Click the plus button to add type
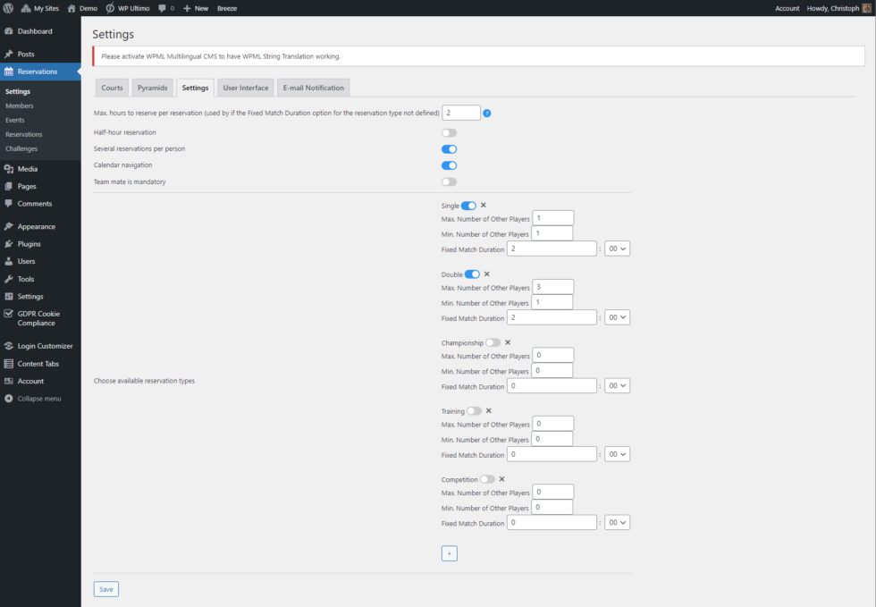The height and width of the screenshot is (607, 876). [x=450, y=553]
